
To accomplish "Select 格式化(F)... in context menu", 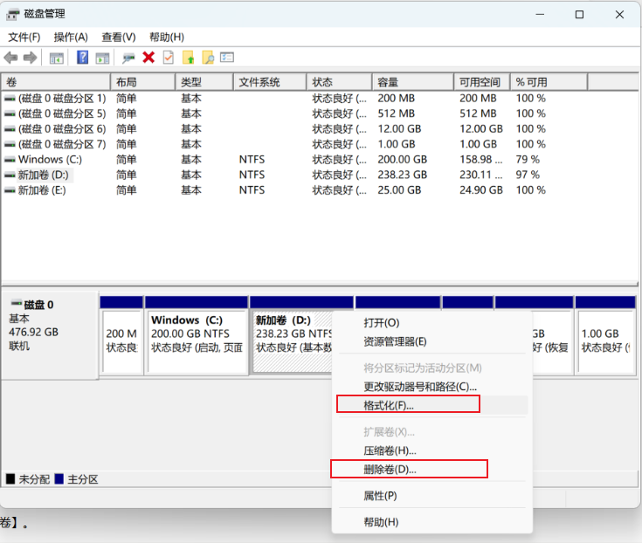I will point(432,405).
